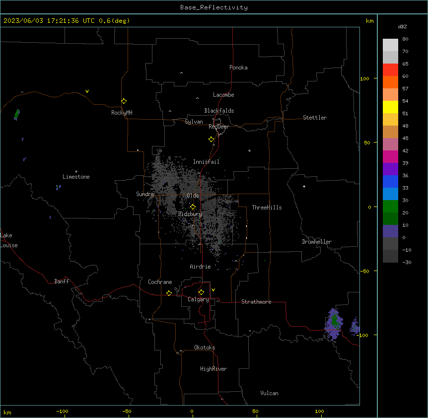Click the yellow 54 dBZ color swatch

pos(390,107)
